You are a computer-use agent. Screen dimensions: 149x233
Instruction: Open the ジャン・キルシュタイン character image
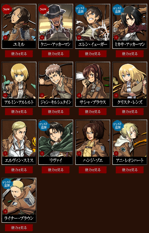[56, 80]
